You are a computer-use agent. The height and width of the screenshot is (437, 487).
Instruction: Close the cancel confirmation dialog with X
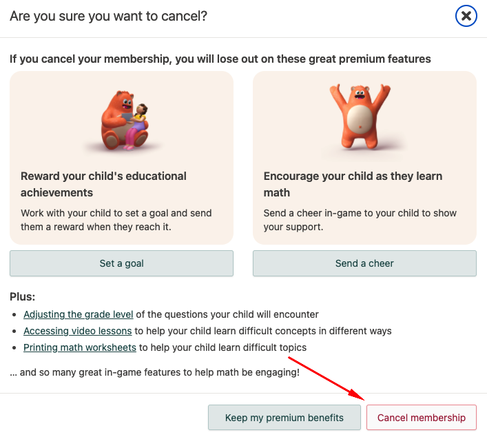coord(466,16)
